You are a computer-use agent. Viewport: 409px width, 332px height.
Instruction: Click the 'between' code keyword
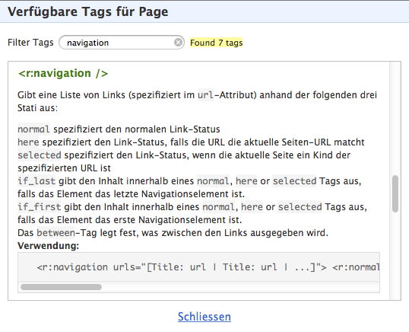pyautogui.click(x=55, y=233)
